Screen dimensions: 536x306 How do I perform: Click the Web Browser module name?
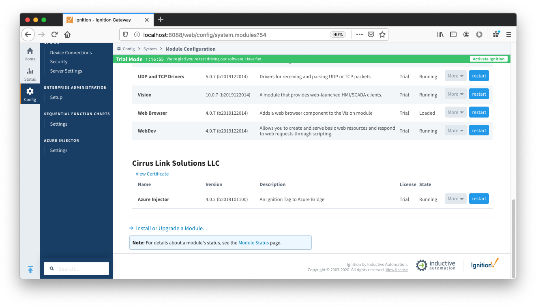point(152,113)
